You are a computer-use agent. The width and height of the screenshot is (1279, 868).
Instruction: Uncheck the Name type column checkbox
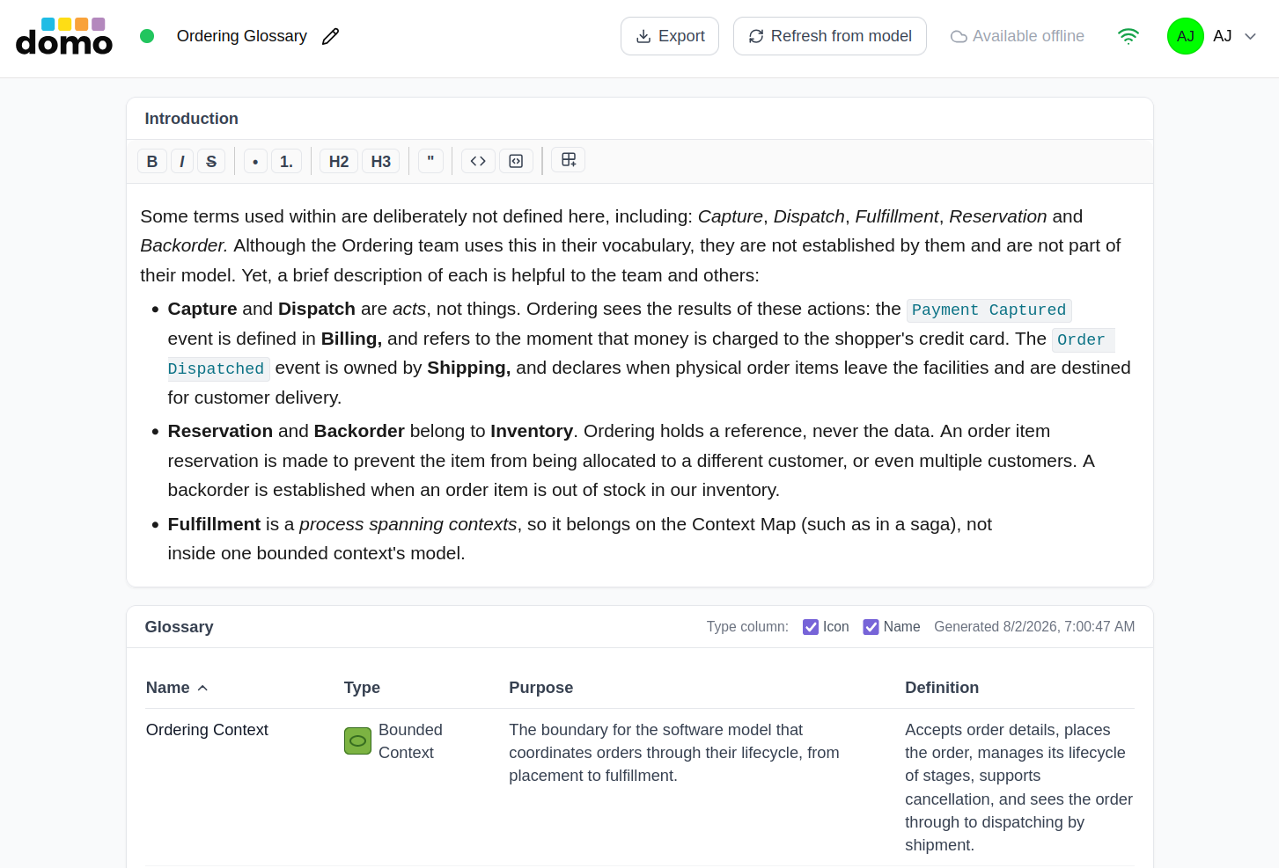[871, 627]
